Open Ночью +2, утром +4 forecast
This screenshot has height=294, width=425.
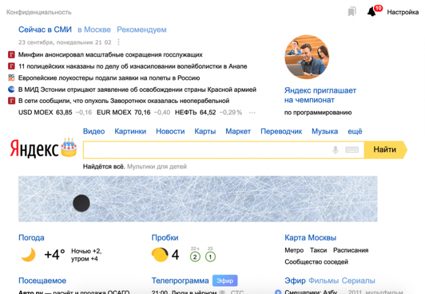86,255
